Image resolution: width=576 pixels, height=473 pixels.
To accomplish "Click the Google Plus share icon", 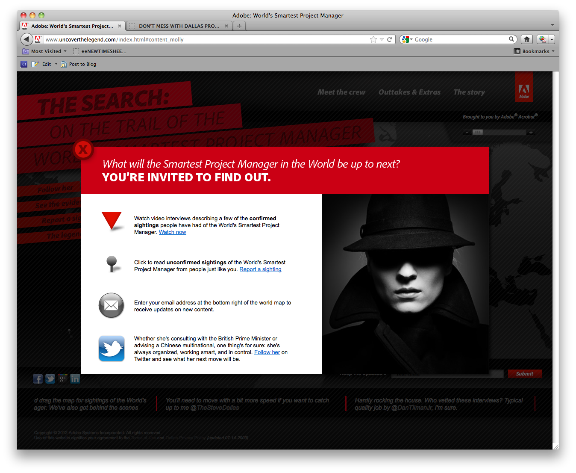I will tap(63, 378).
